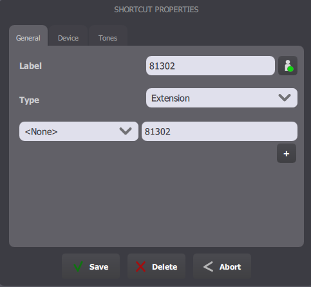
Task: Open the Device tab
Action: 68,36
